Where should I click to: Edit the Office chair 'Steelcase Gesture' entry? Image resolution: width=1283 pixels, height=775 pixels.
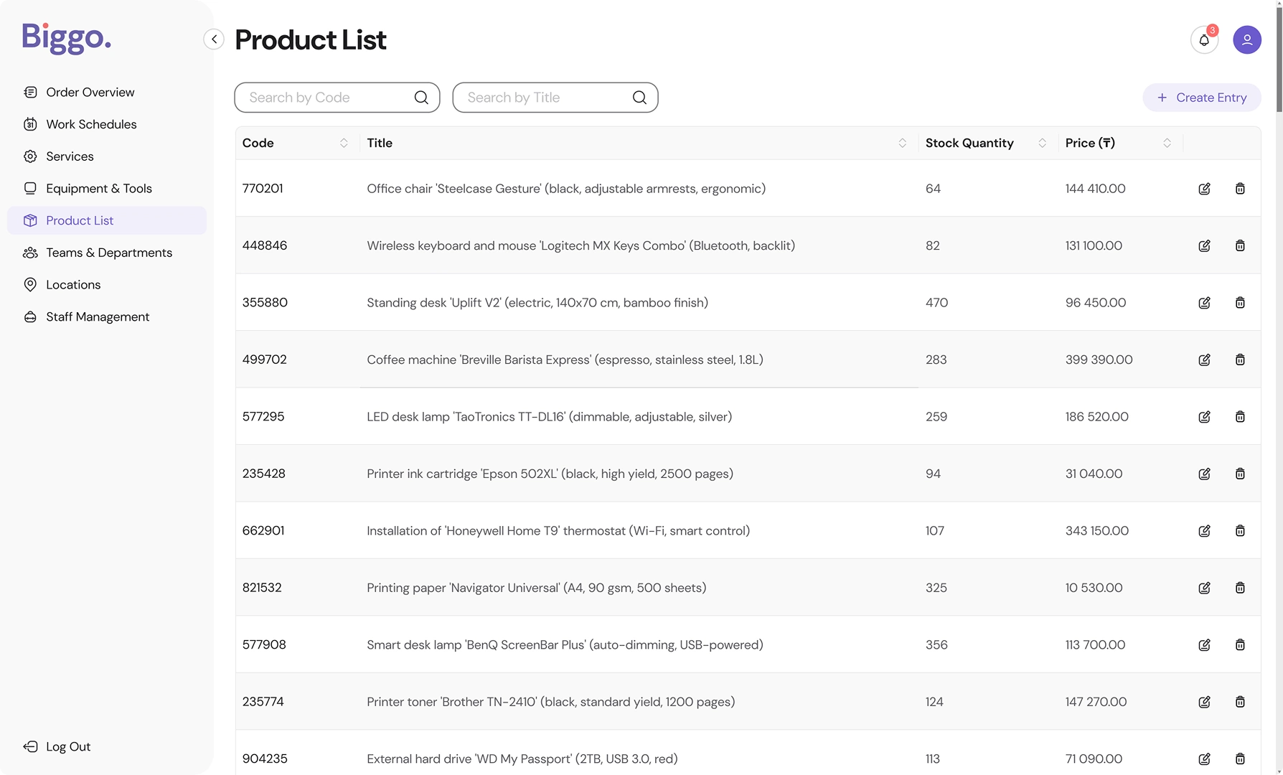pos(1204,189)
